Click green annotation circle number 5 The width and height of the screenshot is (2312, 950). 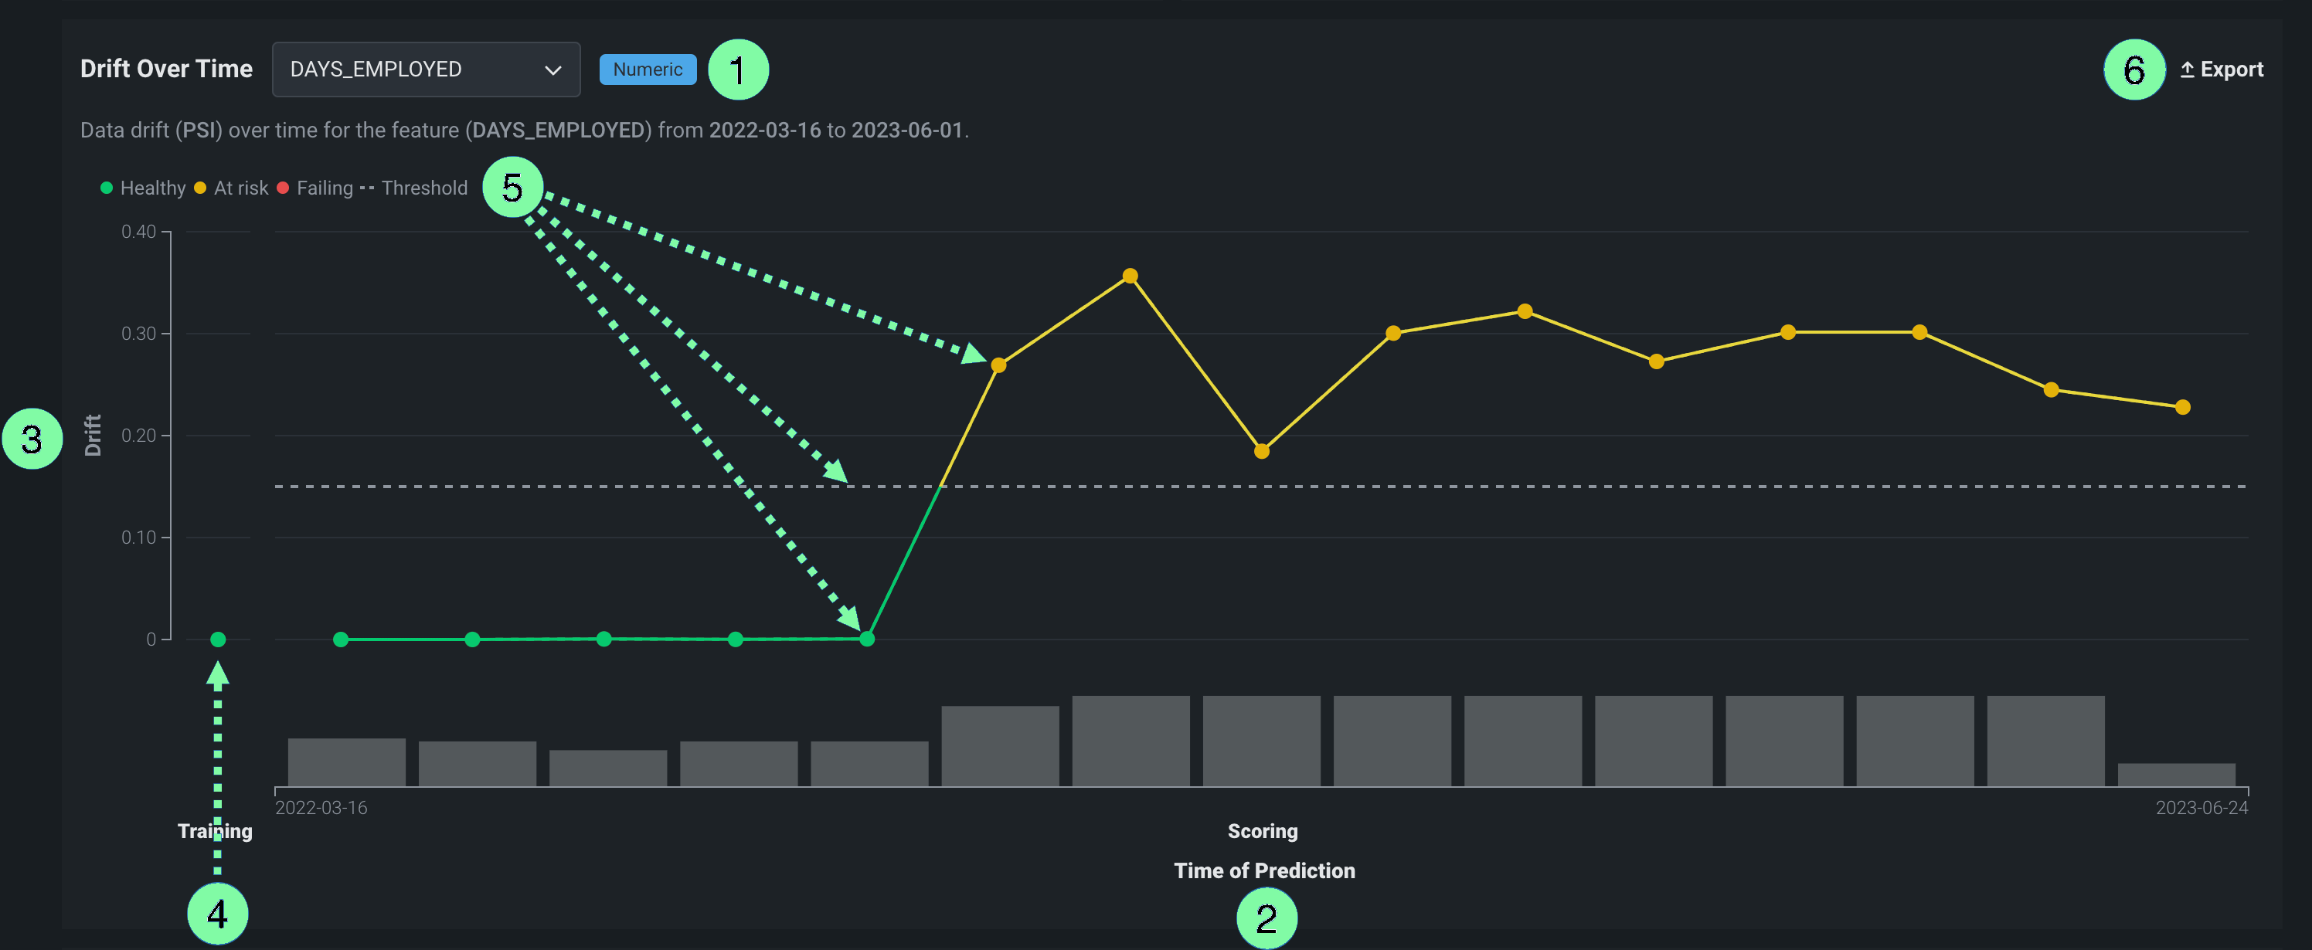tap(512, 187)
